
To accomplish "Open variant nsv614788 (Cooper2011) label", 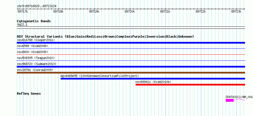I will [36, 40].
